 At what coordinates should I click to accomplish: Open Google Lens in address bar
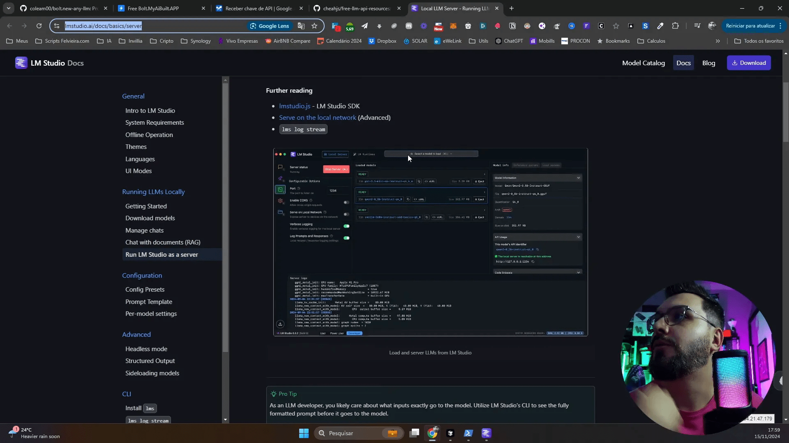270,26
